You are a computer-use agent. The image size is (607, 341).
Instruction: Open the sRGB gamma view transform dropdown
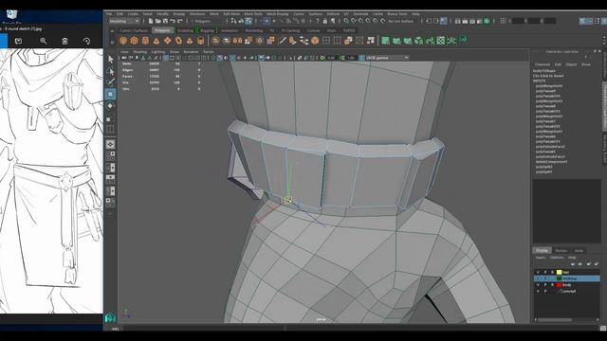pos(387,58)
